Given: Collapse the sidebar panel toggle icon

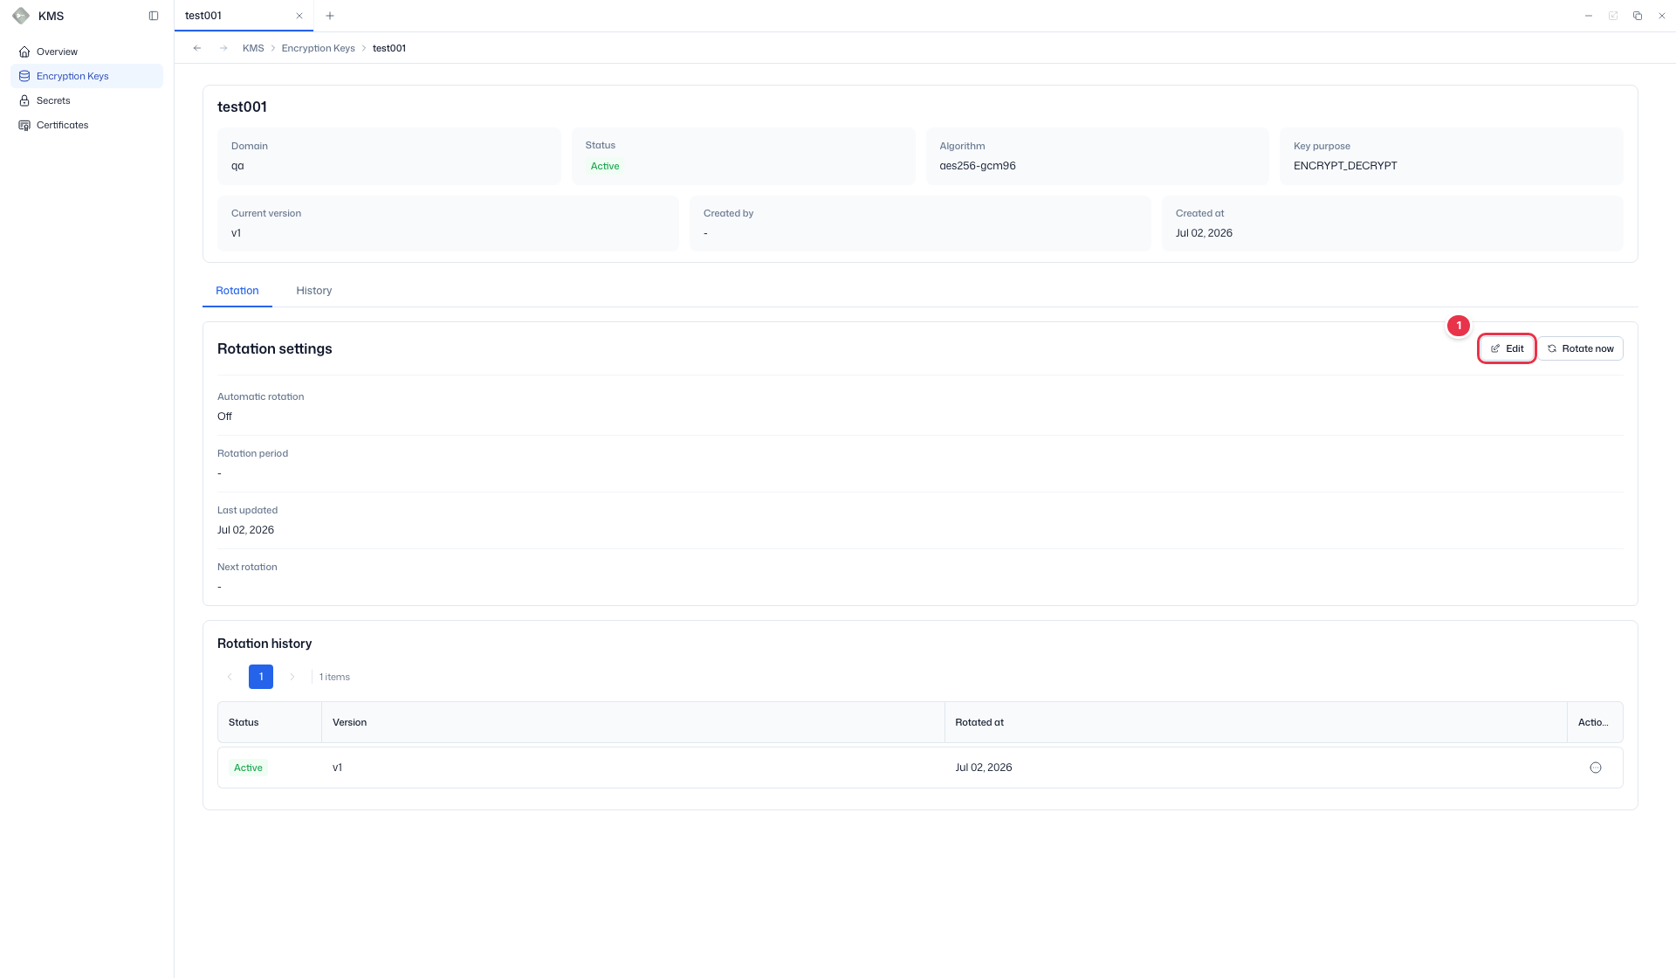Looking at the screenshot, I should 154,16.
